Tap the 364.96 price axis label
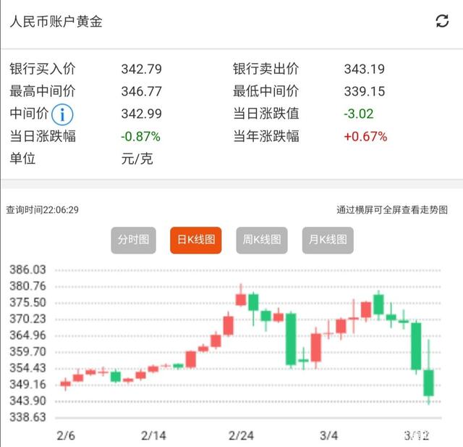Image resolution: width=463 pixels, height=447 pixels. (x=27, y=335)
